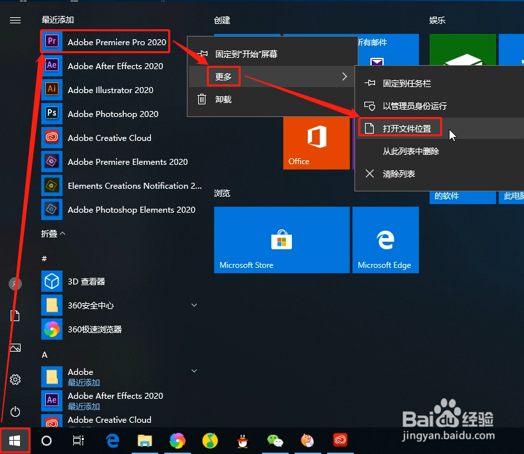Click the Power button icon
This screenshot has width=524, height=454.
(x=15, y=411)
